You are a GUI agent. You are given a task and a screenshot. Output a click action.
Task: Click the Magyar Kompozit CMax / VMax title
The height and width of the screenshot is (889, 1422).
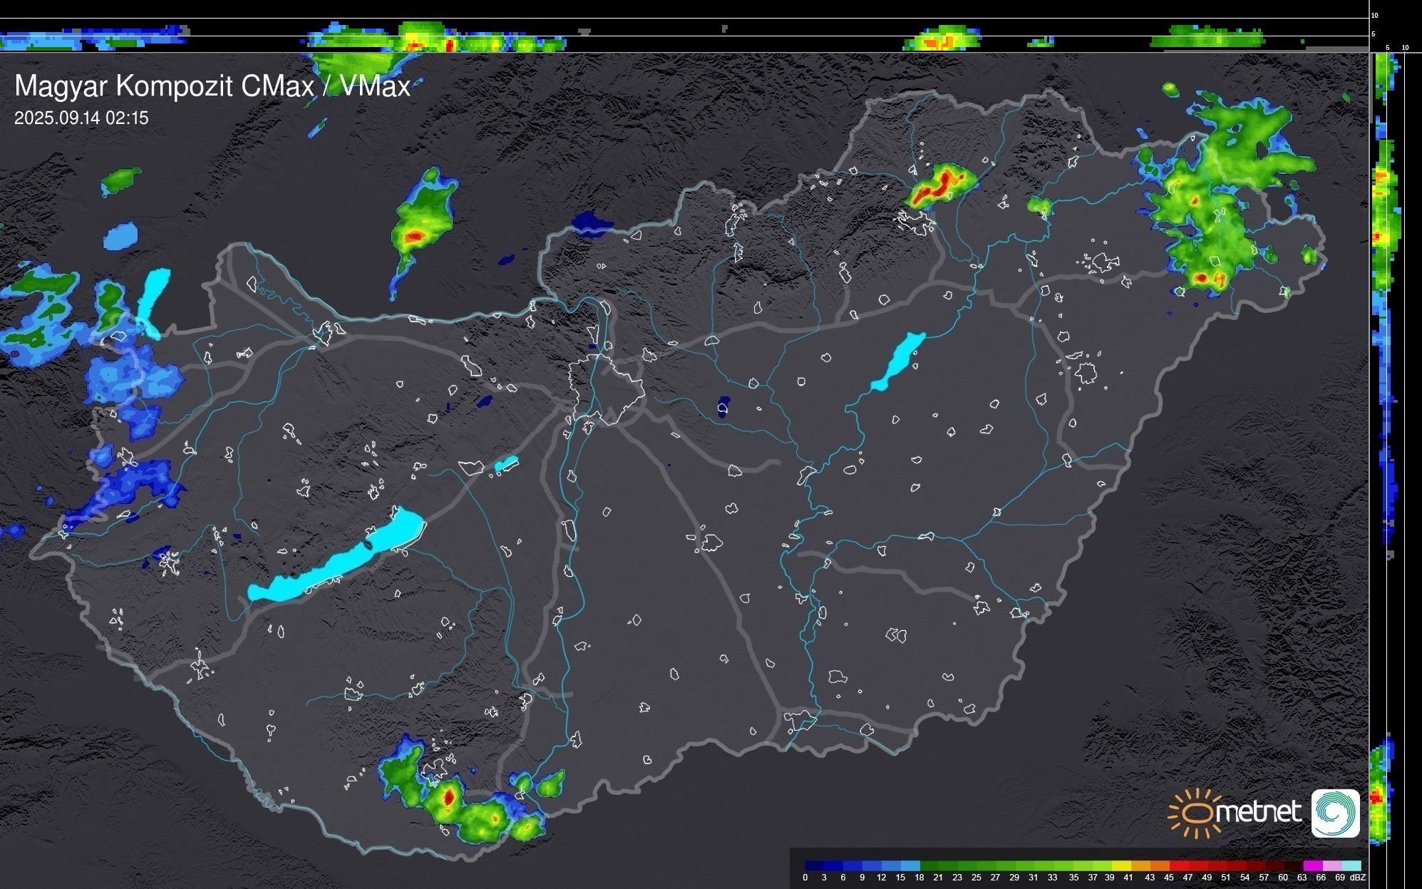212,86
